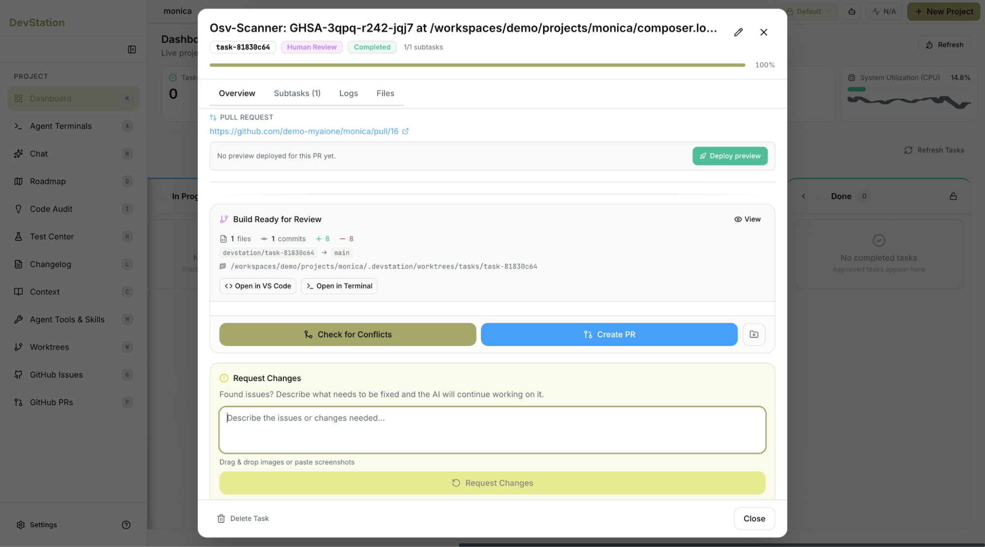Open Agent Tools & Skills in the sidebar
Image resolution: width=985 pixels, height=547 pixels.
[73, 320]
